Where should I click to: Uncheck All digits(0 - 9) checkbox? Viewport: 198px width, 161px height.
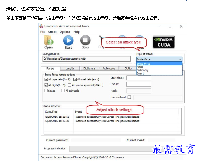pos(46,85)
